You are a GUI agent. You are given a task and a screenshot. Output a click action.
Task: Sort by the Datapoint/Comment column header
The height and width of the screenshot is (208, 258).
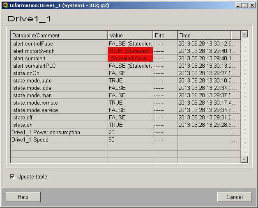[59, 35]
